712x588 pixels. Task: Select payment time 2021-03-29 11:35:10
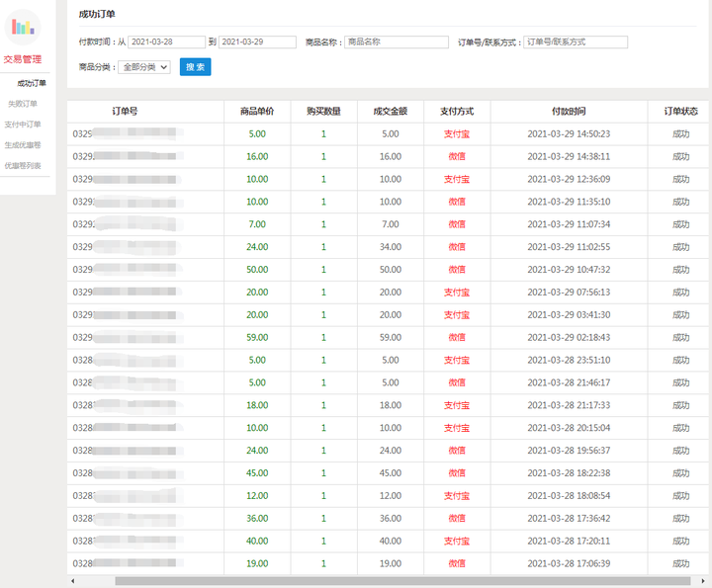[569, 202]
